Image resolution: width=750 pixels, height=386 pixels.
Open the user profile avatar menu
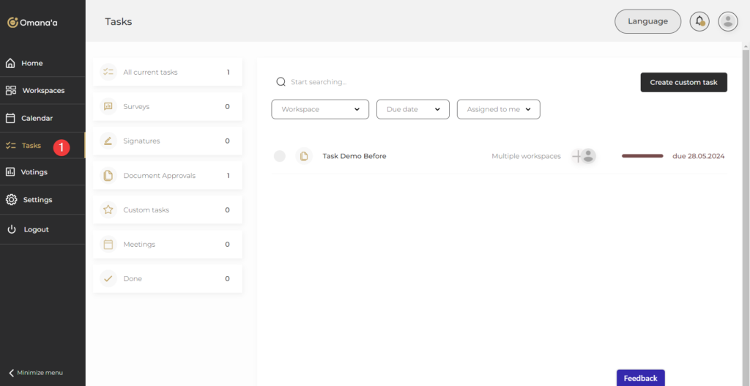727,21
